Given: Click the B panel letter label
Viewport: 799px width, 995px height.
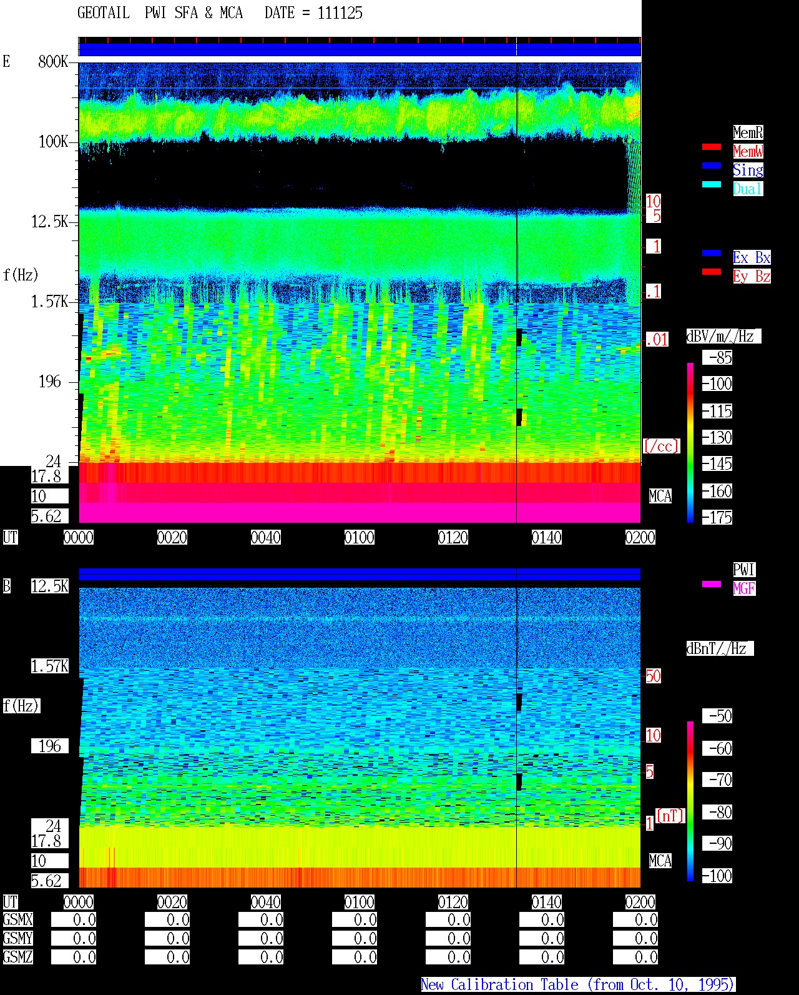Looking at the screenshot, I should coord(7,586).
